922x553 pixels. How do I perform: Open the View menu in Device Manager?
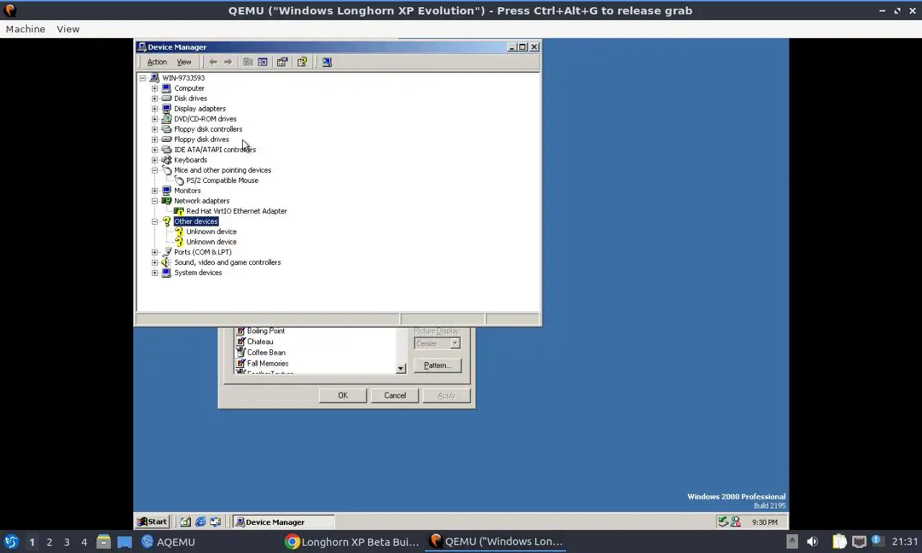tap(184, 62)
